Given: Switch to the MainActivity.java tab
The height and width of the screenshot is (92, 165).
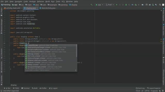Looking at the screenshot, I should pos(48,8).
